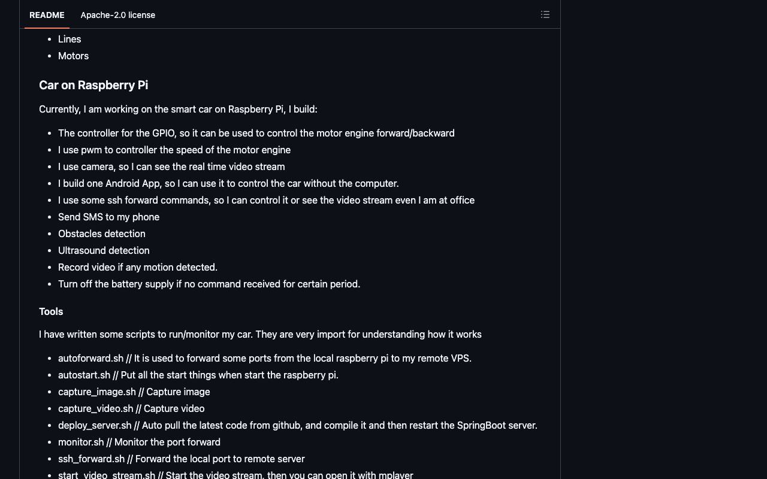Screen dimensions: 767x479
Task: Click deploy_server.sh description line
Action: (x=298, y=425)
